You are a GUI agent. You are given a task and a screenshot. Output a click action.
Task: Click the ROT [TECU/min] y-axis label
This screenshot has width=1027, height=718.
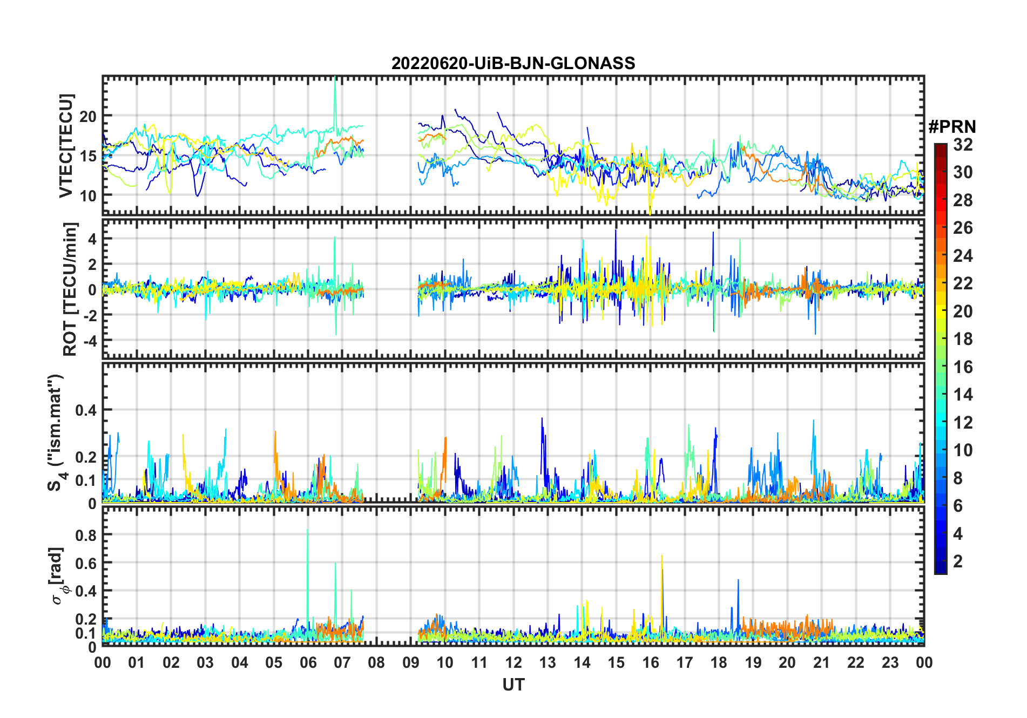click(70, 289)
